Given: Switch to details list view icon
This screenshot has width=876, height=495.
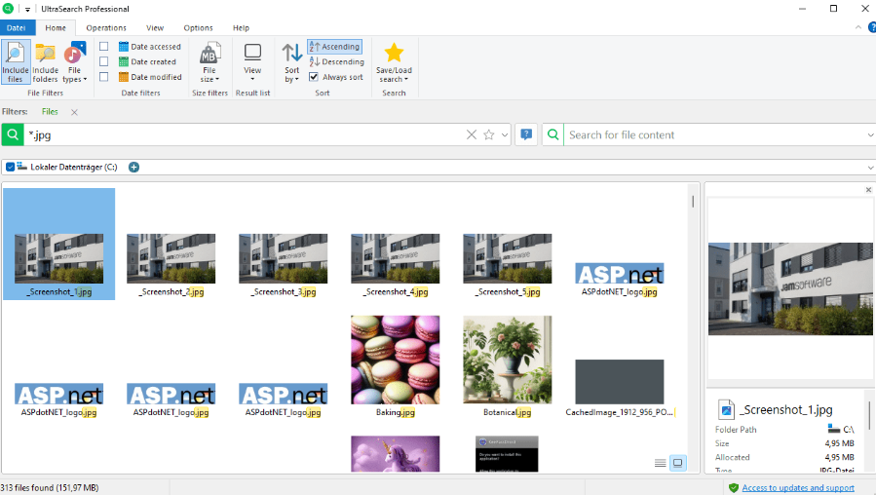Looking at the screenshot, I should pyautogui.click(x=661, y=463).
